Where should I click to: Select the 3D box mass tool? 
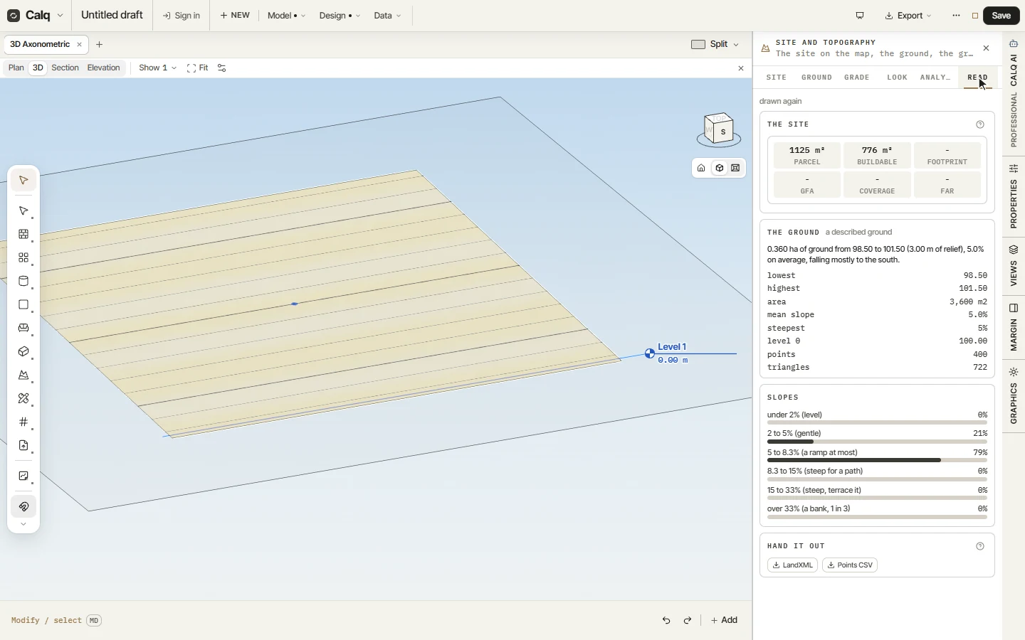coord(23,351)
